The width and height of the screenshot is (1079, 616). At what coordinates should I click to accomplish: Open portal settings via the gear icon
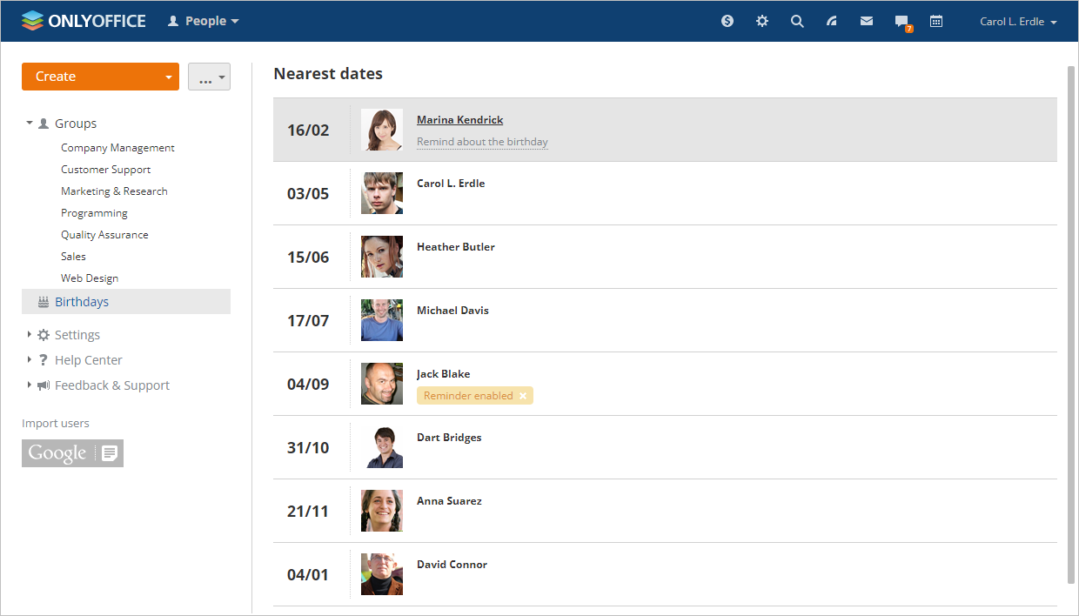[762, 20]
